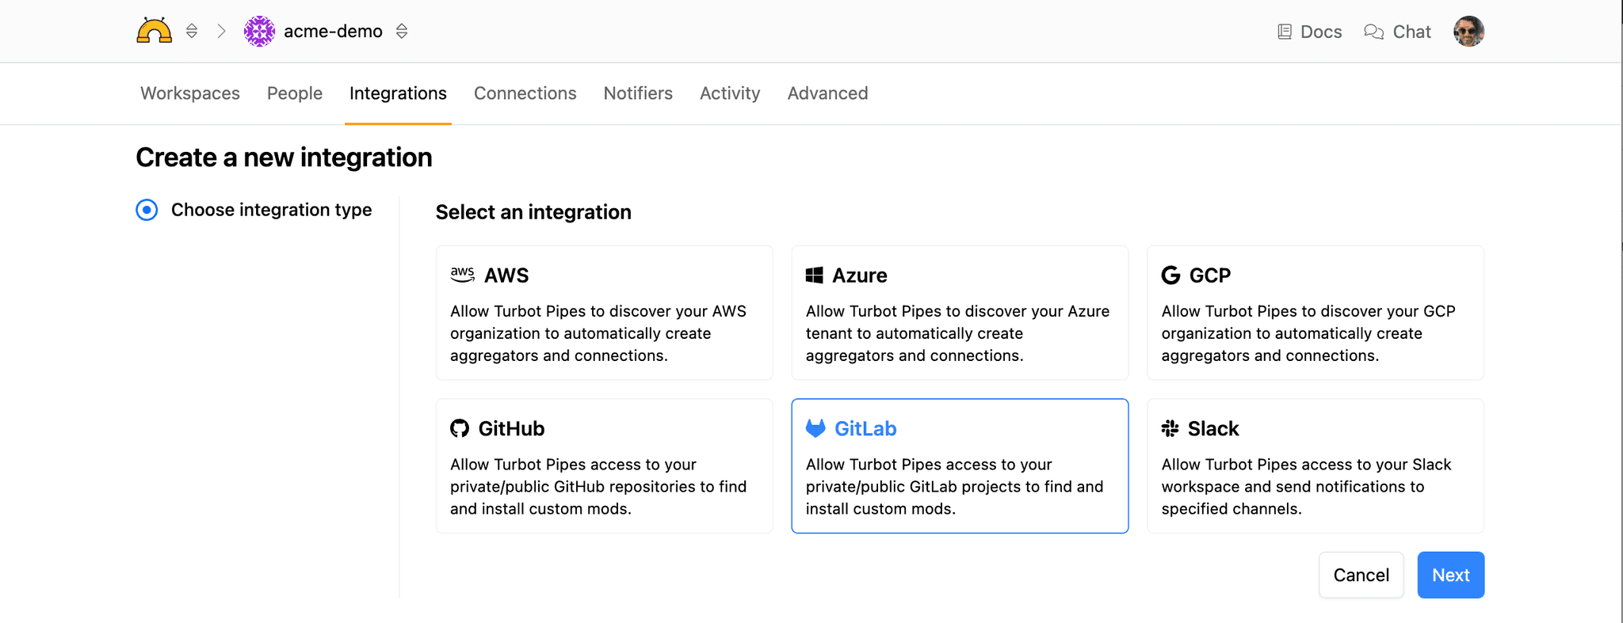Screen dimensions: 1623x623
Task: Click the AWS logo icon
Action: [462, 275]
